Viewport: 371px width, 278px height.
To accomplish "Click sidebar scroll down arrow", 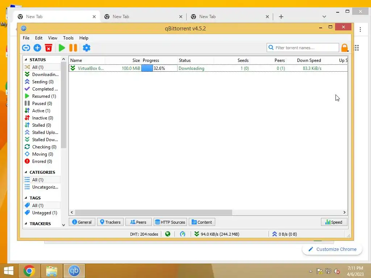I will pos(63,225).
